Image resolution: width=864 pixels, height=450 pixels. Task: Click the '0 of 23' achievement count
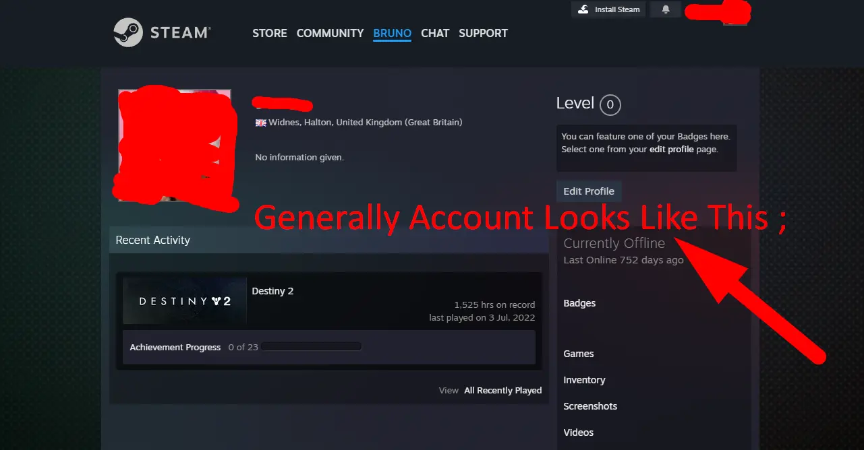coord(243,347)
